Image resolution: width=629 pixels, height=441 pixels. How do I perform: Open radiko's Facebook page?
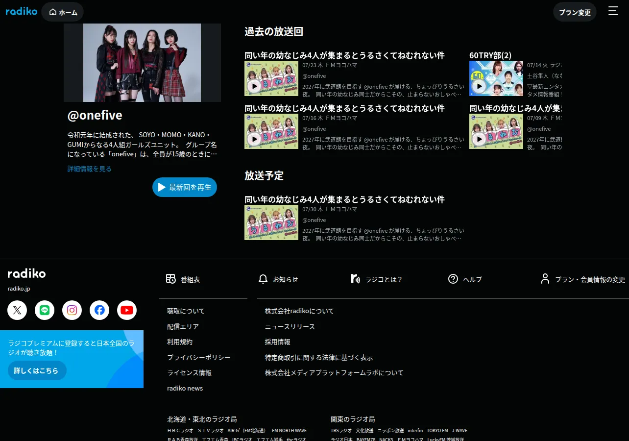click(x=99, y=310)
